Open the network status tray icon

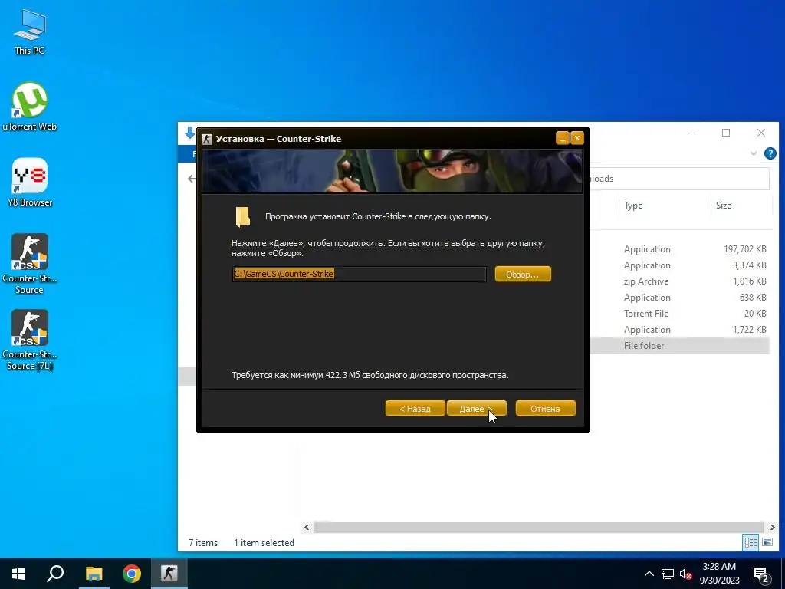pyautogui.click(x=668, y=574)
